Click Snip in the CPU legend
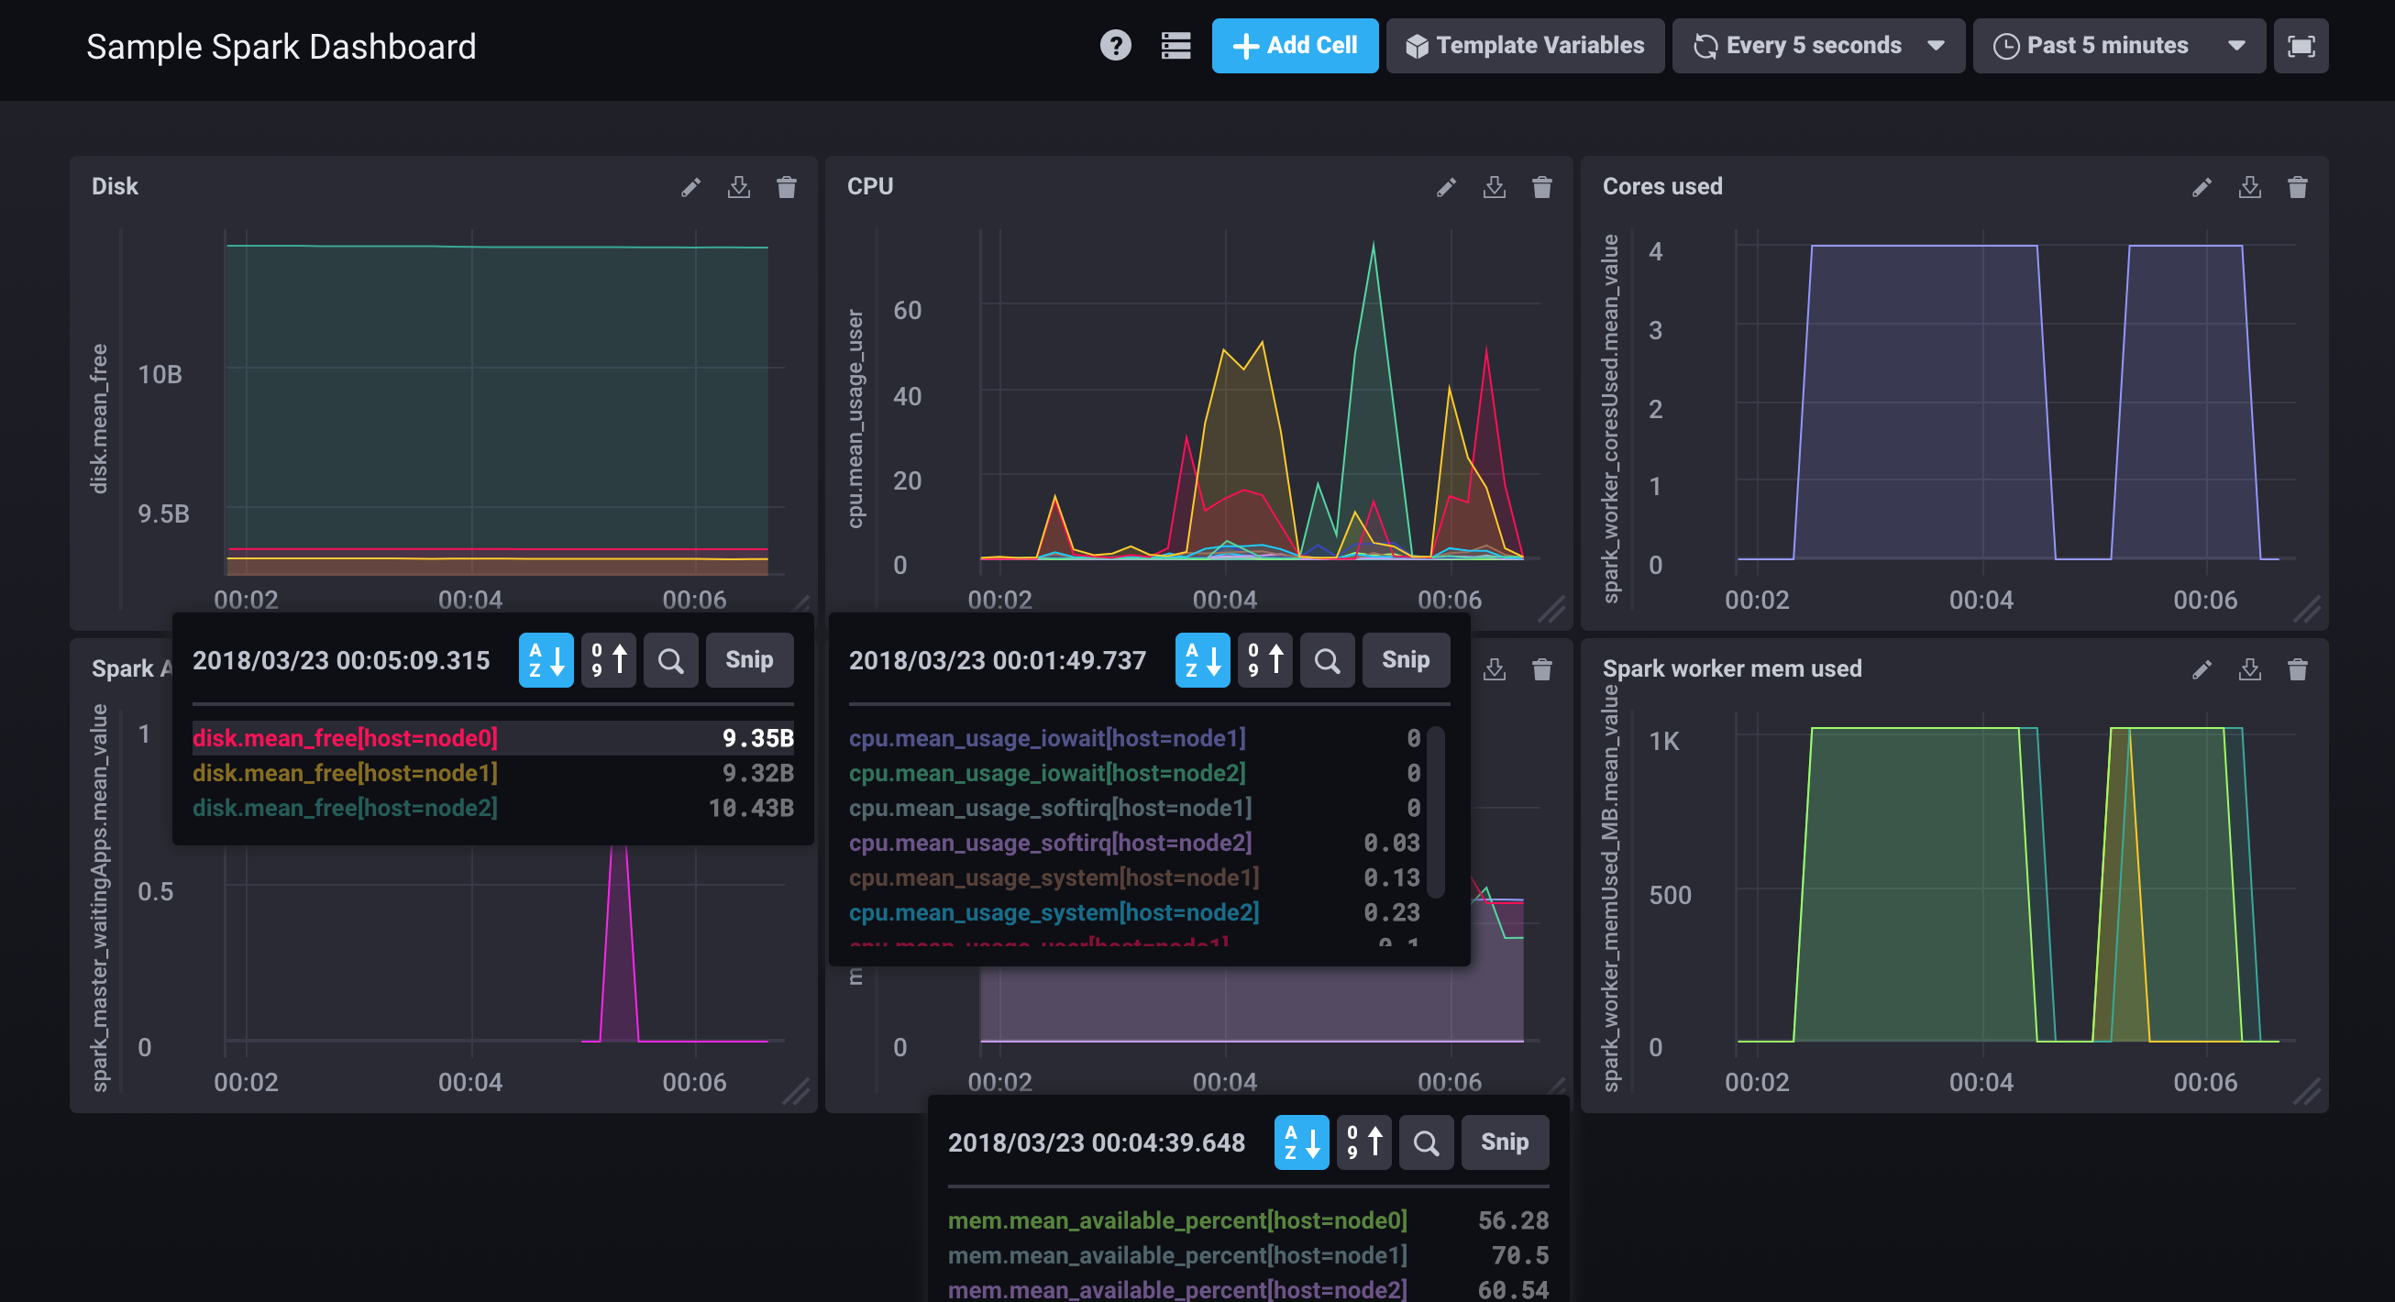The image size is (2395, 1302). pos(1405,660)
